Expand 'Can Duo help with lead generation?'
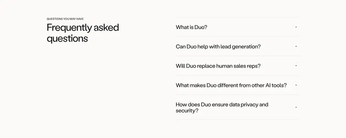346x138 pixels. point(237,46)
